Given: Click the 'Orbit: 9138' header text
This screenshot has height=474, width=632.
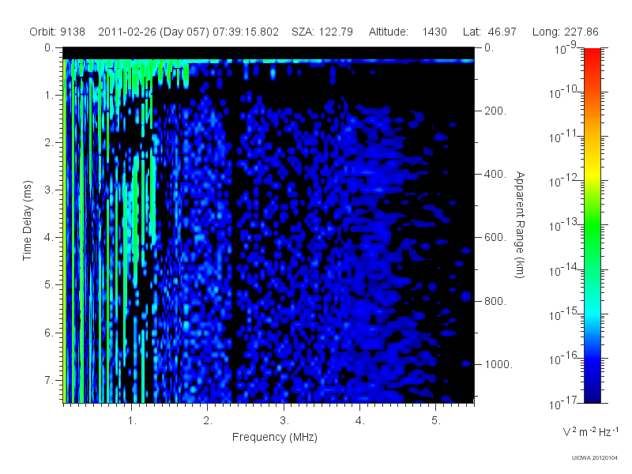Looking at the screenshot, I should point(57,32).
